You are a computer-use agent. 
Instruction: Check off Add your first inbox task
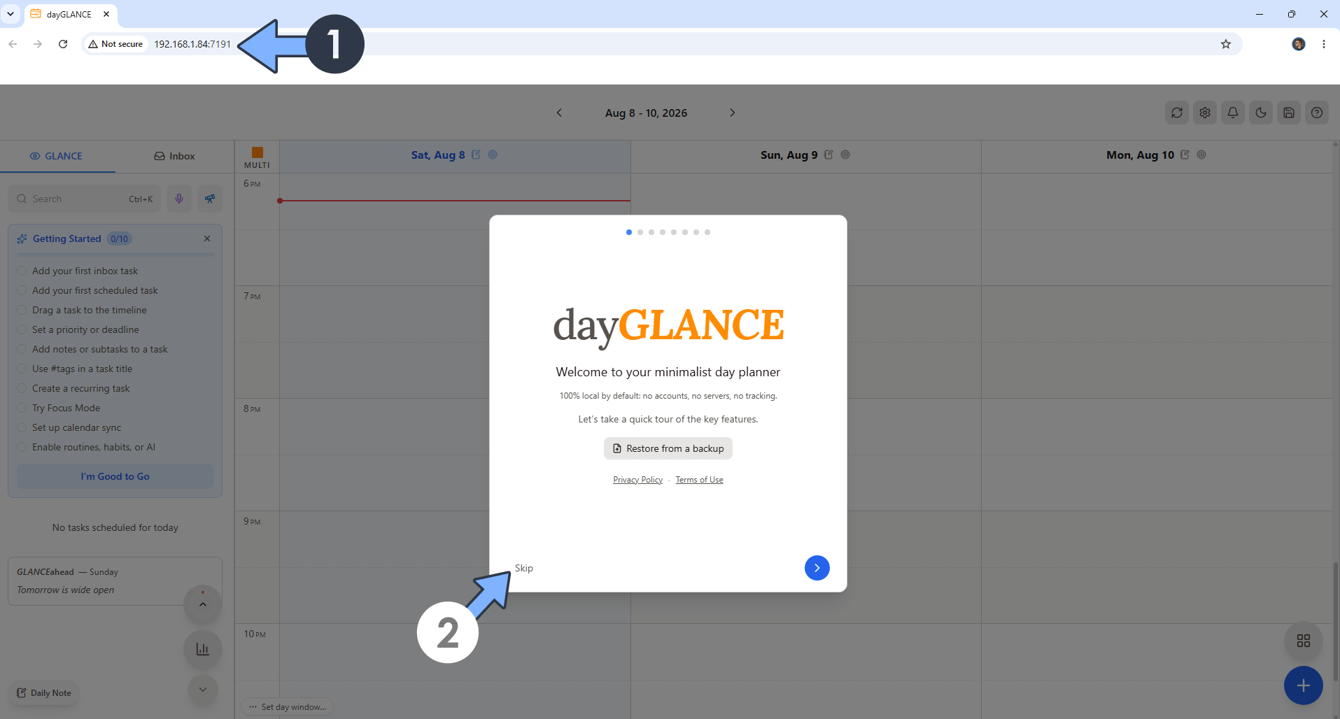[x=22, y=271]
